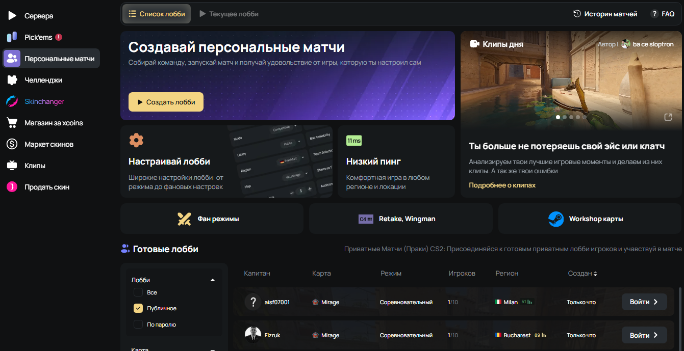Viewport: 684px width, 351px height.
Task: Click the camera icon beside Клипы дня
Action: click(x=474, y=44)
